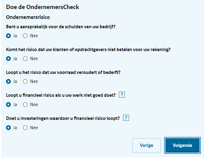208x158 pixels.
Task: Click the 'Ja' label under klanten betalen question
Action: pyautogui.click(x=15, y=59)
